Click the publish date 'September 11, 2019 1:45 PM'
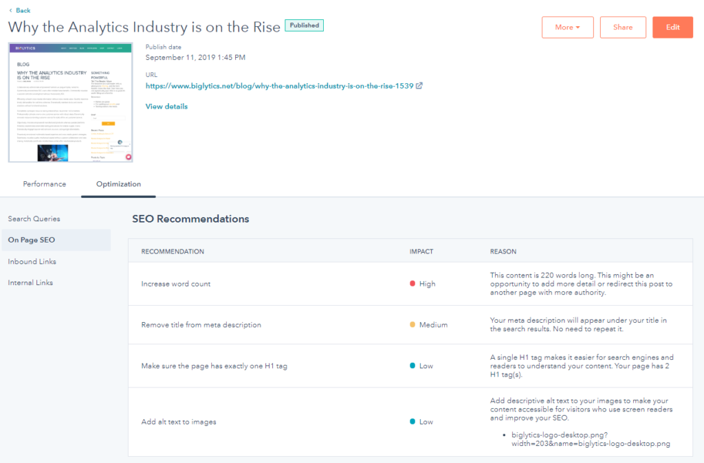Screen dimensions: 704x463 pos(195,58)
